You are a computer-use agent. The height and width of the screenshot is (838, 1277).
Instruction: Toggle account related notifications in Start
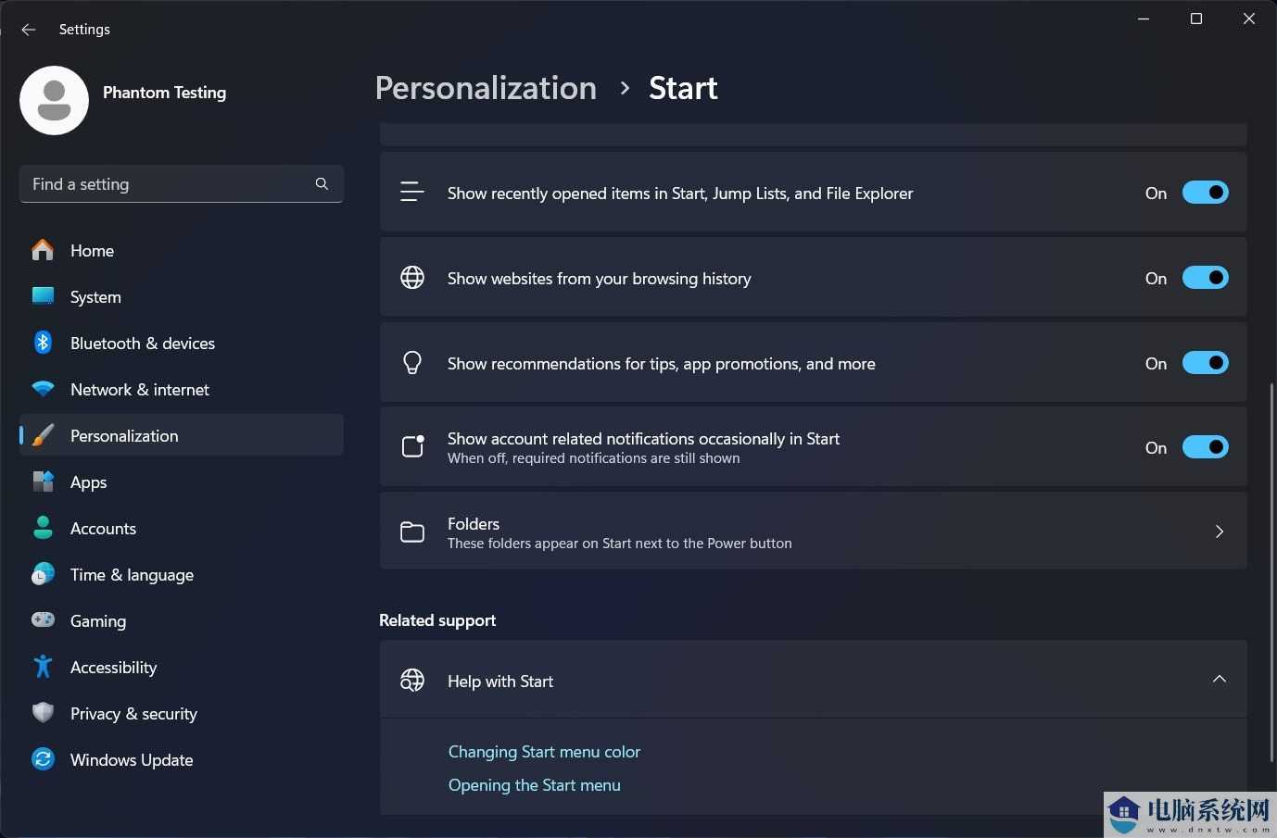pyautogui.click(x=1205, y=447)
